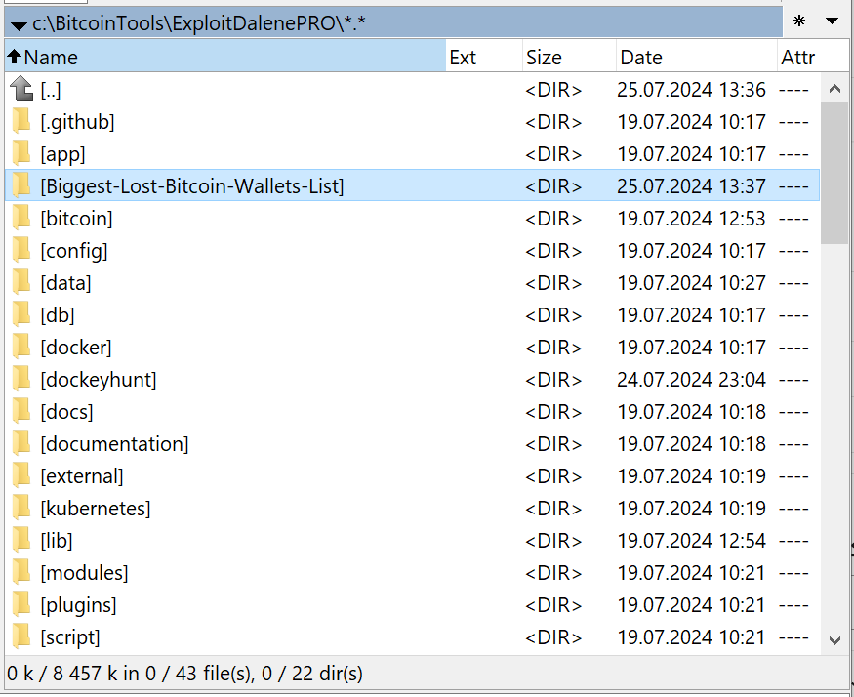Click the kubernetes folder icon

pos(21,508)
